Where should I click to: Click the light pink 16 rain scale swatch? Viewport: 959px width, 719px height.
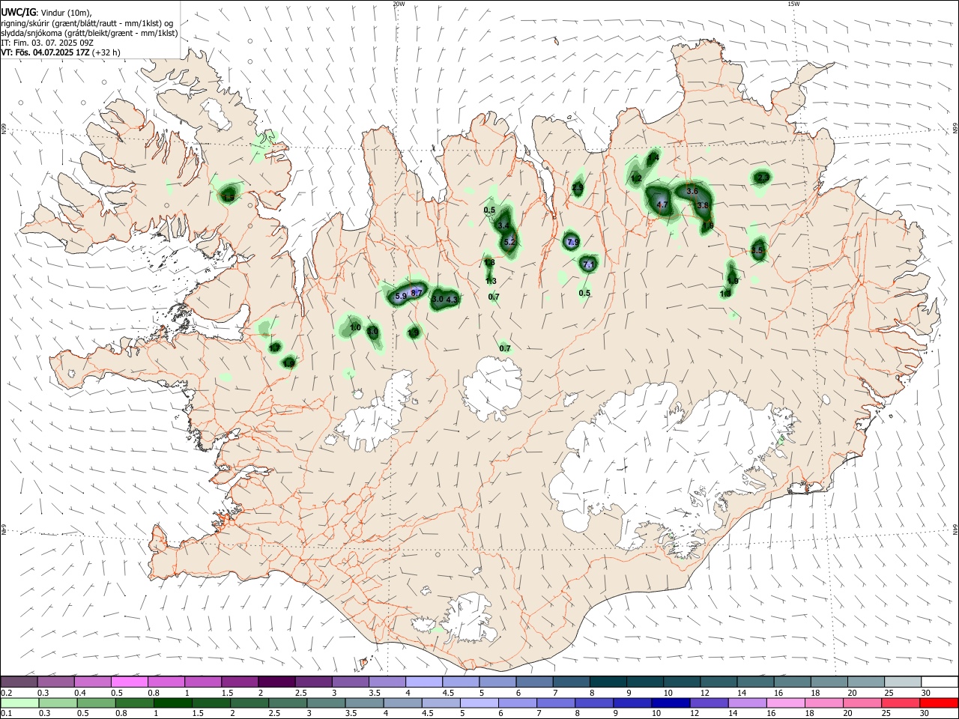point(785,703)
